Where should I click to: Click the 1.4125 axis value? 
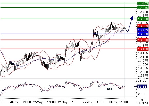(143, 53)
